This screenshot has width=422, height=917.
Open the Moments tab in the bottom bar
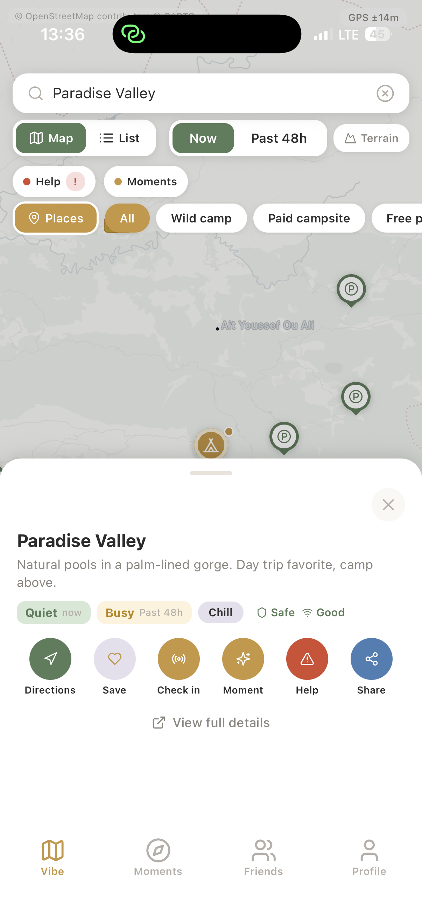[x=158, y=857]
